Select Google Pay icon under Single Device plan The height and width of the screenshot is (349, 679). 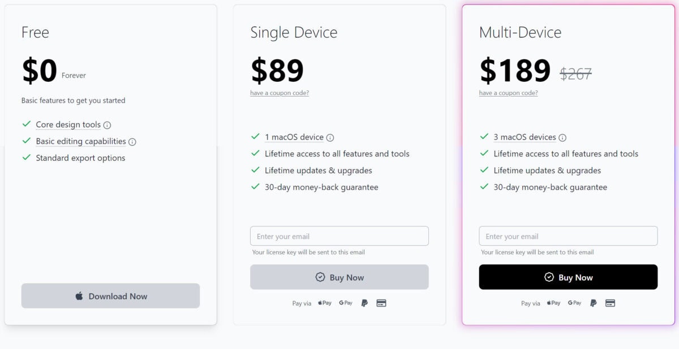pos(346,303)
